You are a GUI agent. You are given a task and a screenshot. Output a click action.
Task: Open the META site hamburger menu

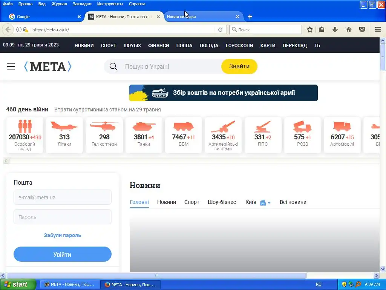[11, 66]
